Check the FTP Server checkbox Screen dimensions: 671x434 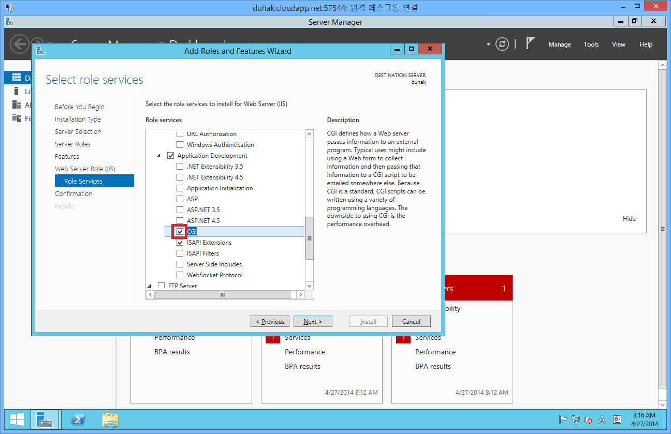[161, 286]
